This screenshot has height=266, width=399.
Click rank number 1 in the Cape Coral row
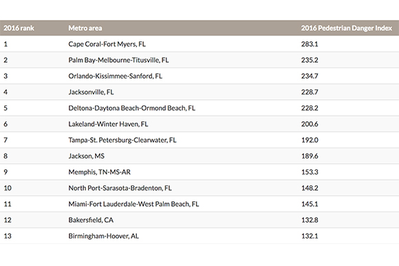6,44
